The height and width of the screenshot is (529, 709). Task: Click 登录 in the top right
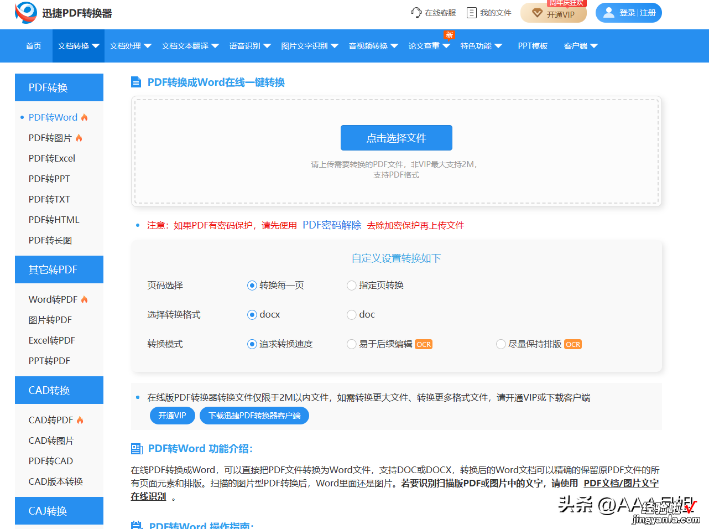click(627, 13)
